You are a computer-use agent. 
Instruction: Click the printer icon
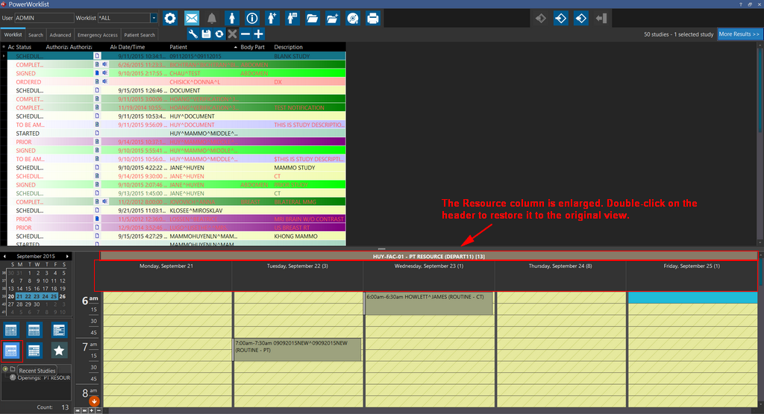coord(373,17)
